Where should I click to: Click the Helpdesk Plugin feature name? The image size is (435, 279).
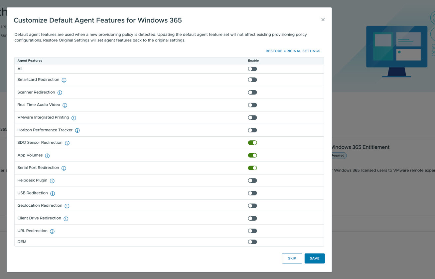click(x=32, y=180)
